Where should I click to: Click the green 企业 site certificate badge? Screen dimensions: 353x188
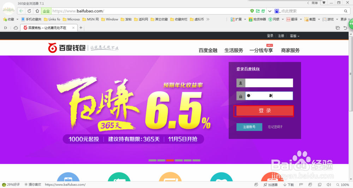click(46, 11)
